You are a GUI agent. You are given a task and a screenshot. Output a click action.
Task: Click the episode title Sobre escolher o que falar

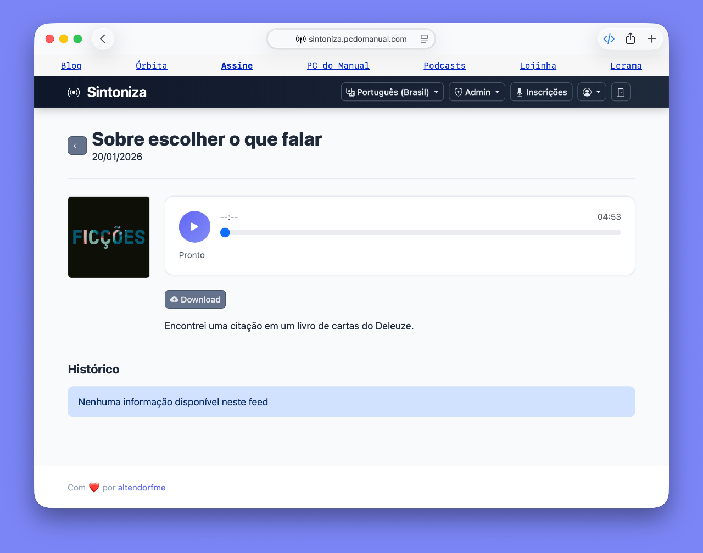click(x=207, y=139)
